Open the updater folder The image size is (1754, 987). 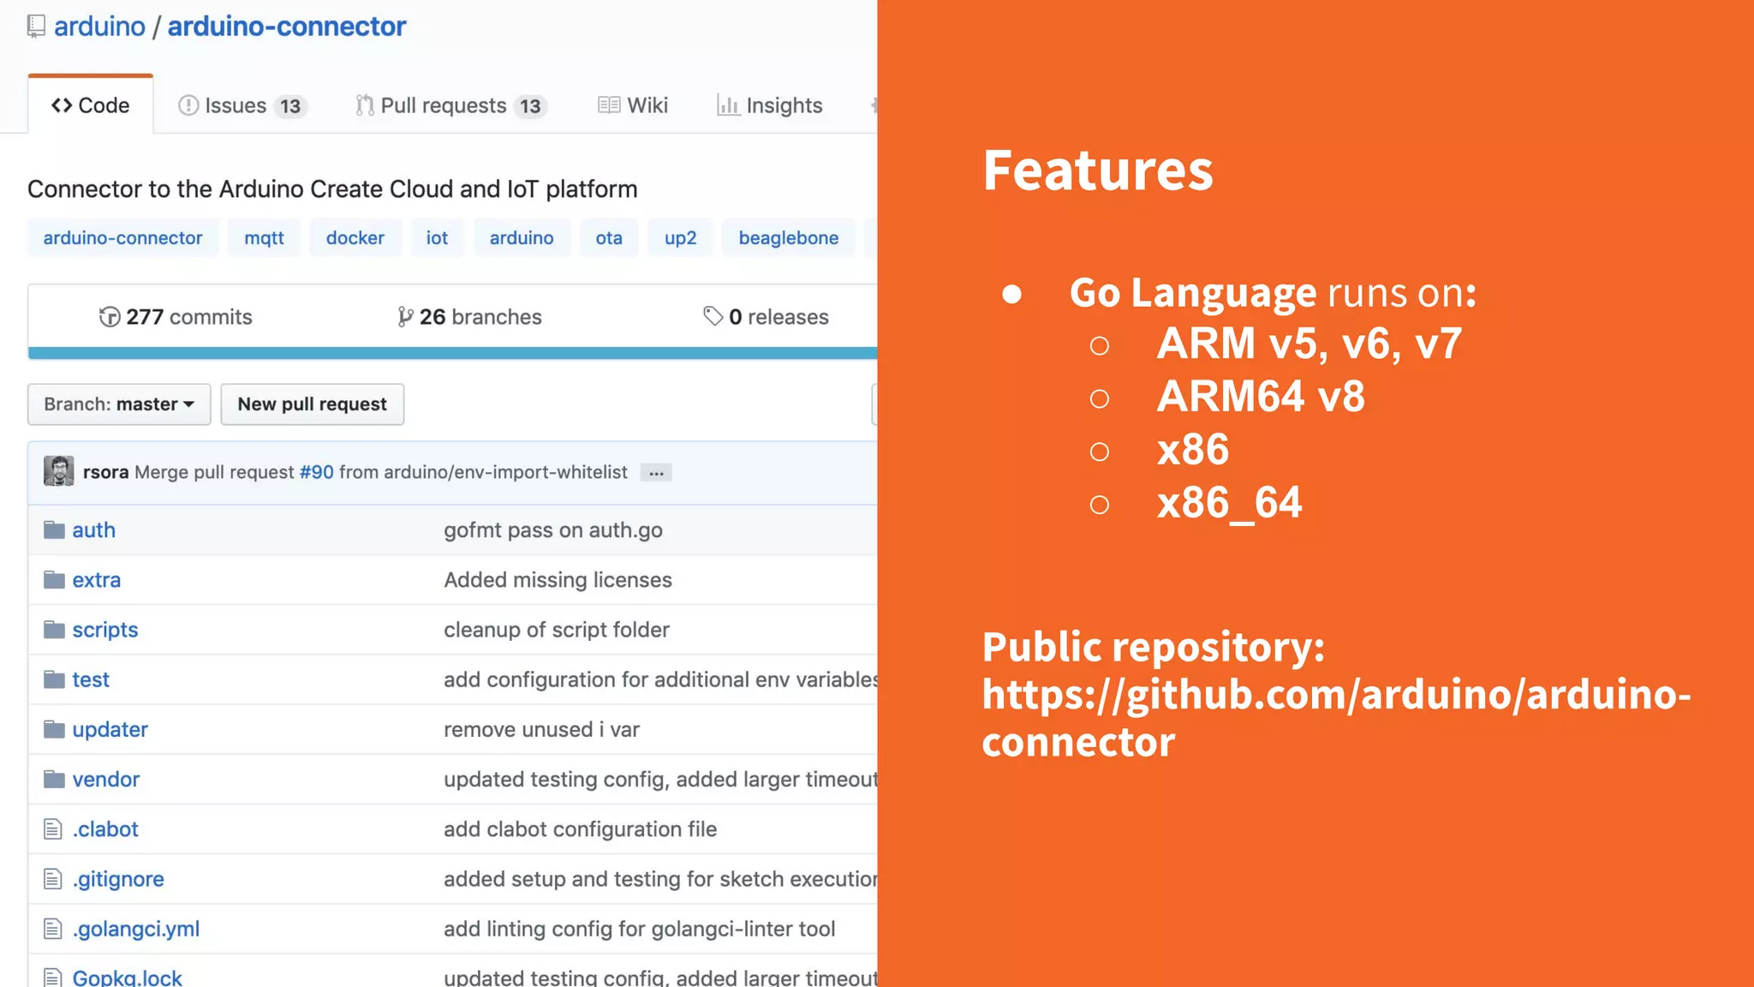(110, 729)
